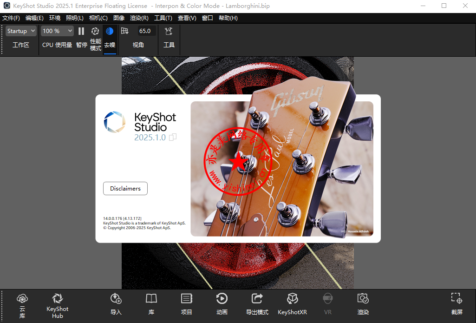
Task: Open the 图像 menu
Action: (x=119, y=18)
